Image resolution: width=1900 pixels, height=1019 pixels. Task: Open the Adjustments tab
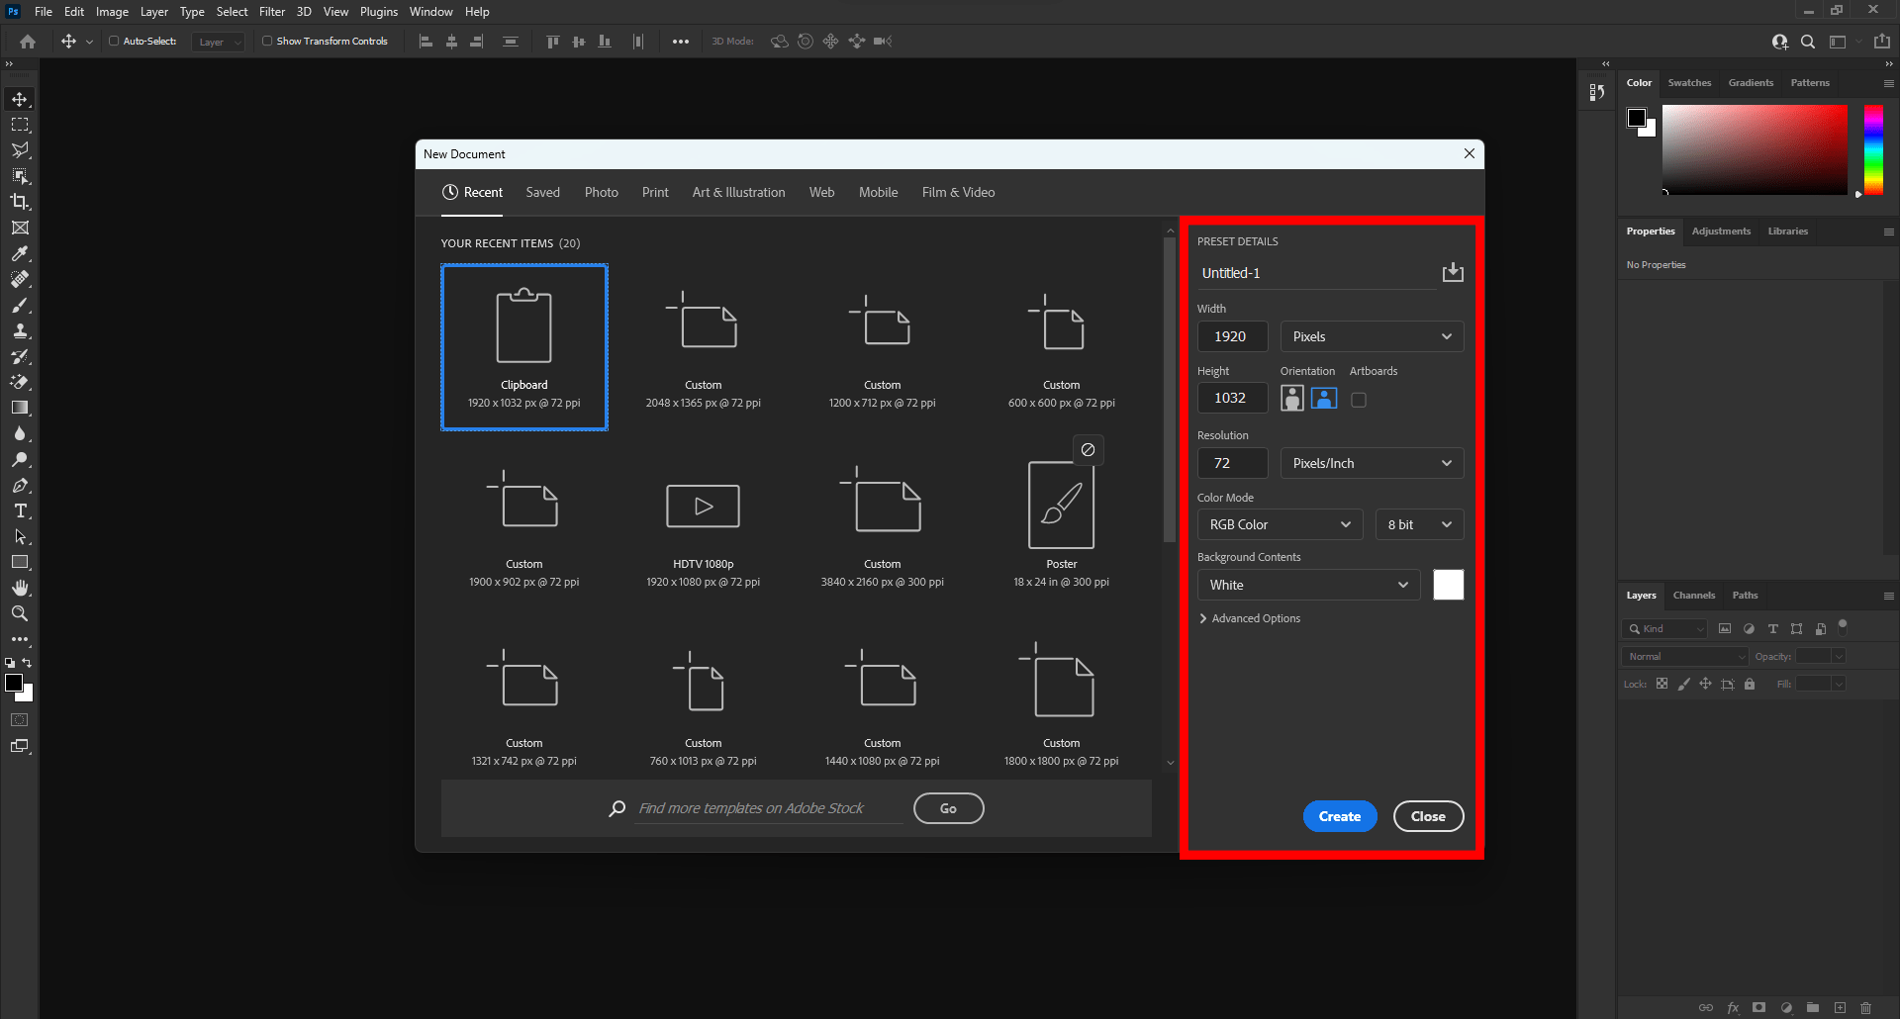click(x=1721, y=232)
